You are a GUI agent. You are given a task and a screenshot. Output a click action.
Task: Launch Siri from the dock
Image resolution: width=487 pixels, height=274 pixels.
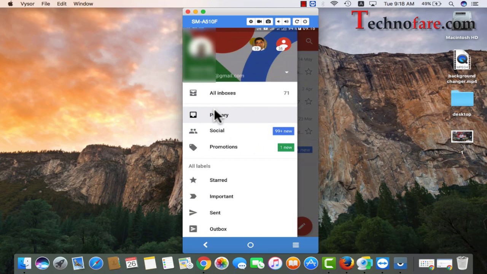tap(42, 263)
